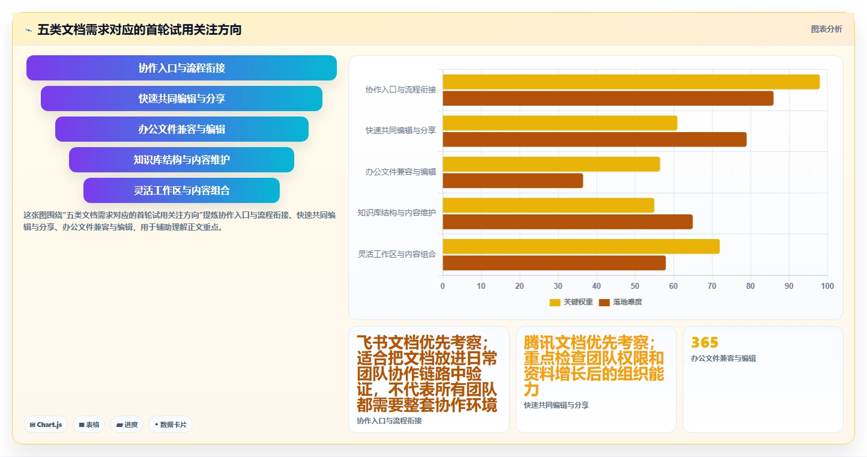Click the chart y-axis label 办公文件兼容与编辑

[x=400, y=172]
